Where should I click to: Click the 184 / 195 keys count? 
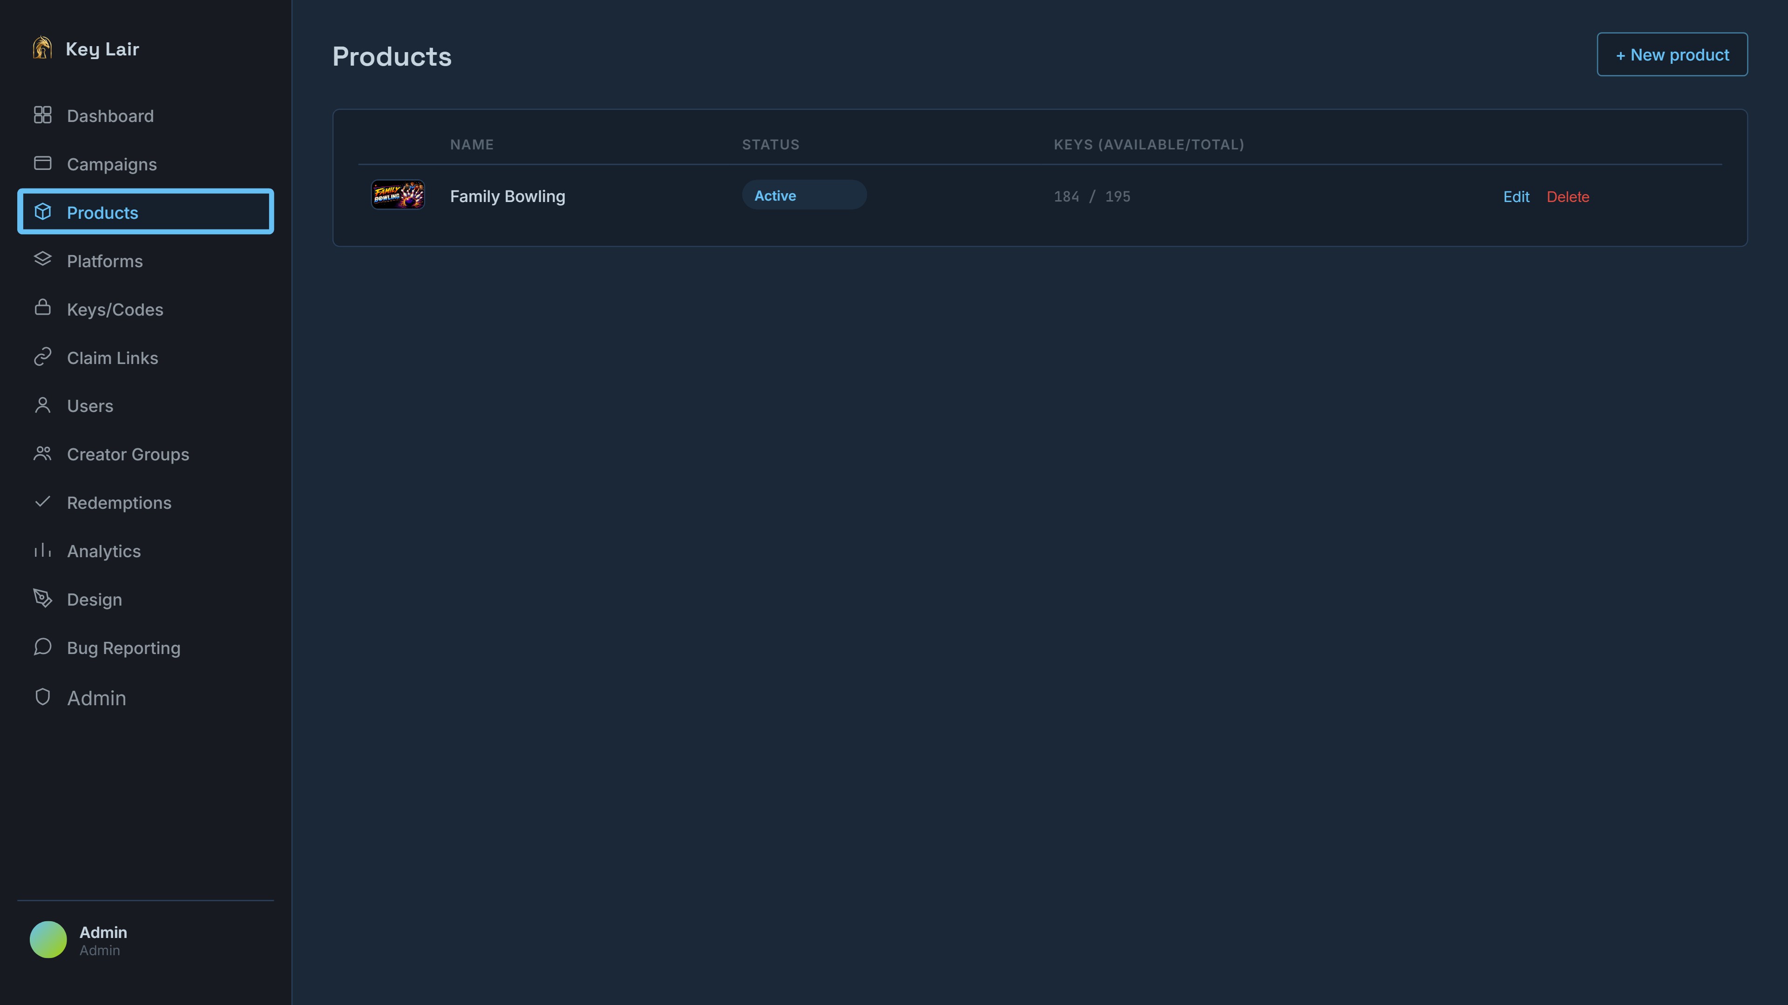click(1092, 196)
